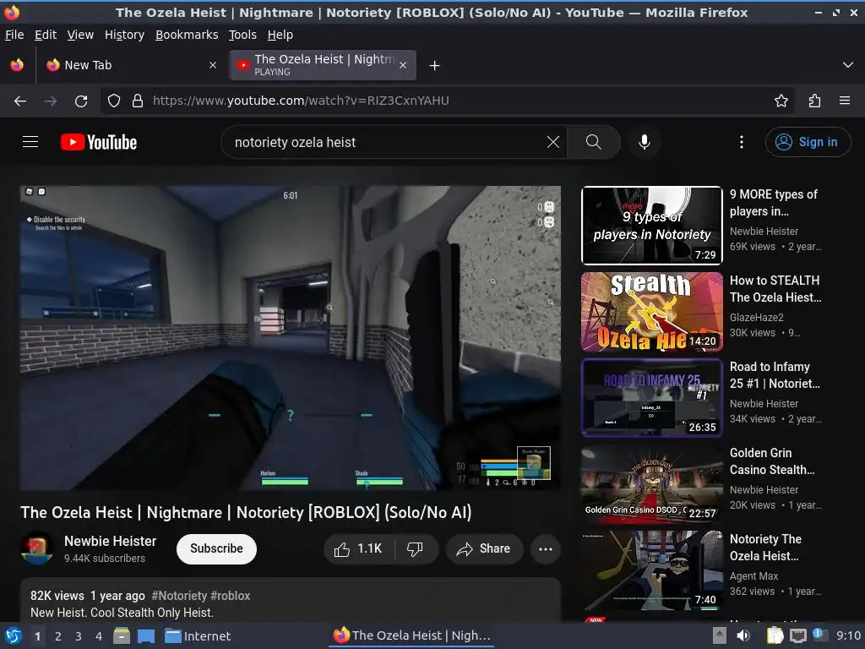Open the Bookmarks menu
Image resolution: width=865 pixels, height=649 pixels.
tap(187, 35)
